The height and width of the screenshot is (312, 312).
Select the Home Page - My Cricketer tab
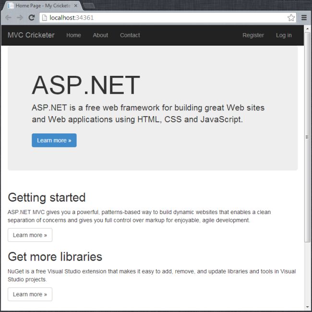tap(42, 6)
